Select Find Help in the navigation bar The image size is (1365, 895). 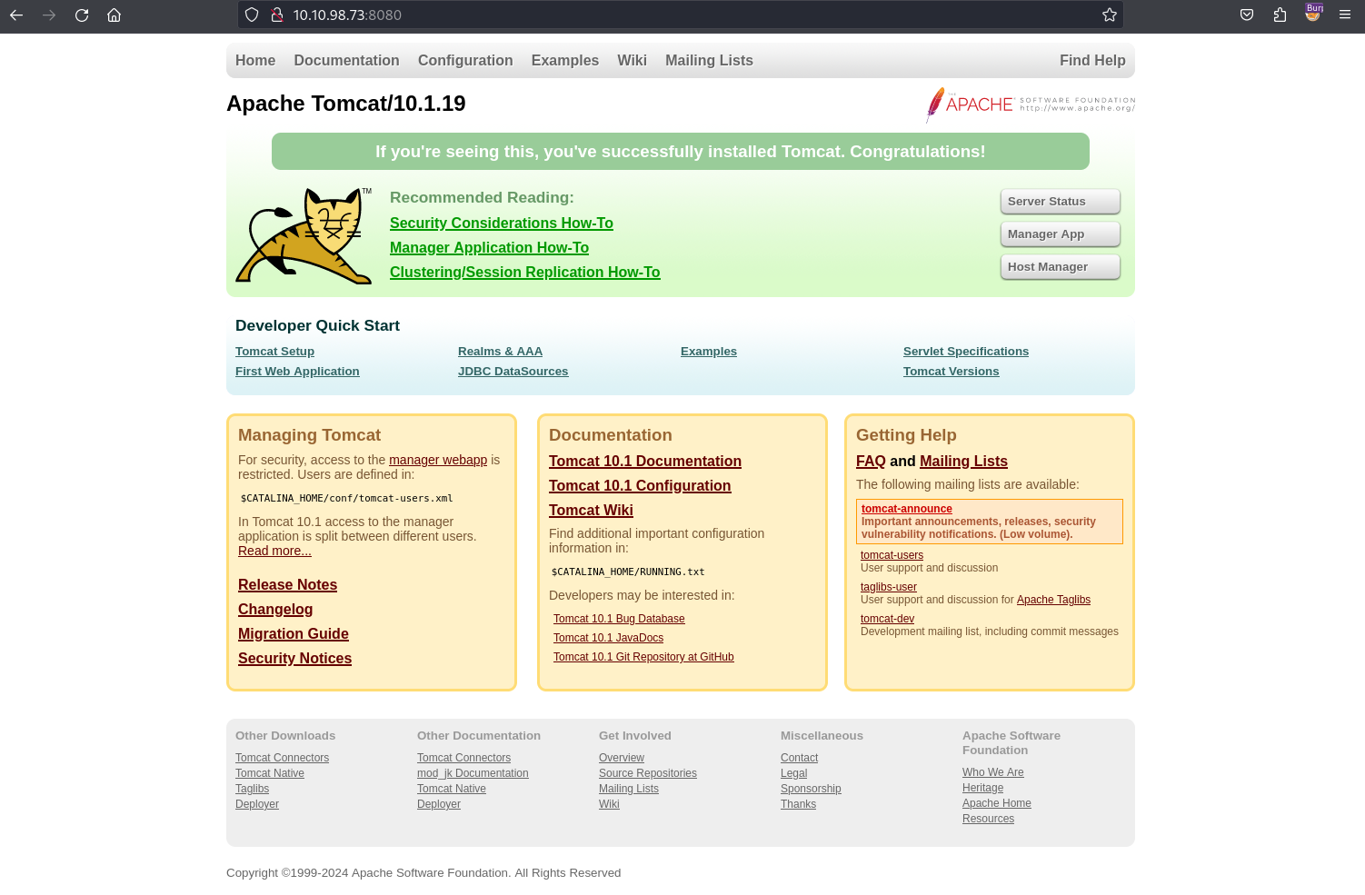[x=1092, y=60]
